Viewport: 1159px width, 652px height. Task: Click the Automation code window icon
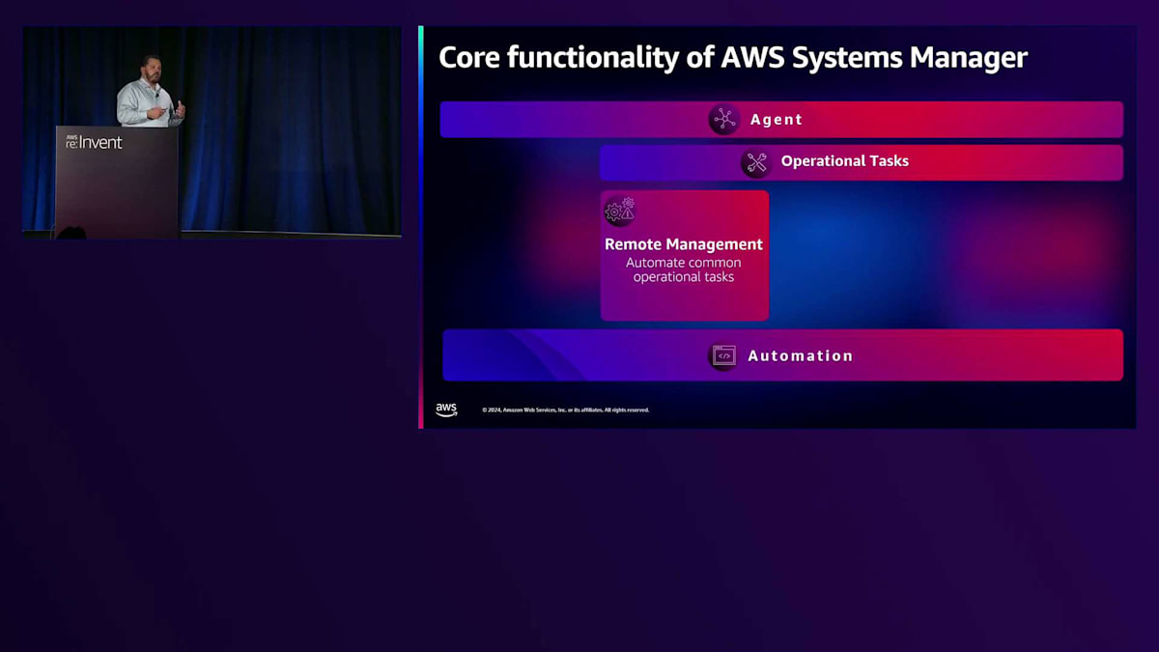[x=723, y=355]
